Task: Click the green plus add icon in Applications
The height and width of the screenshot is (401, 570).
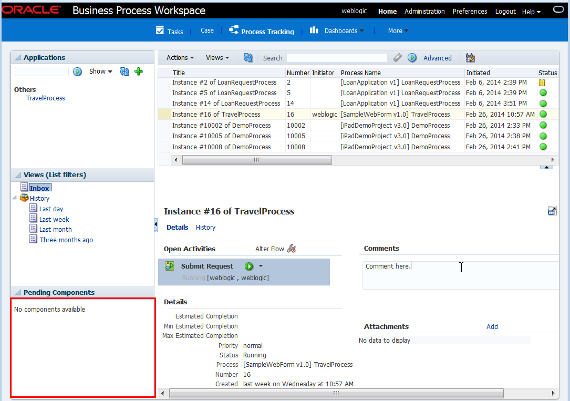Action: (139, 71)
